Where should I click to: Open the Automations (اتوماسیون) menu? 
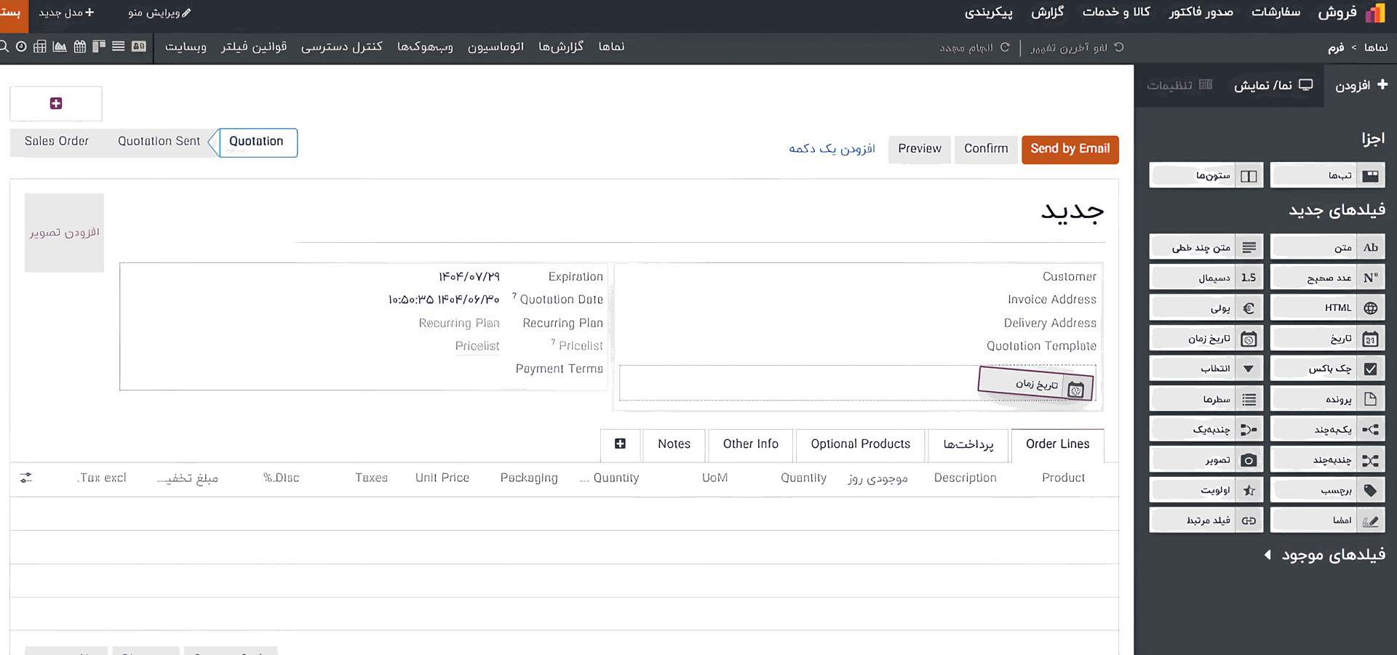click(495, 47)
